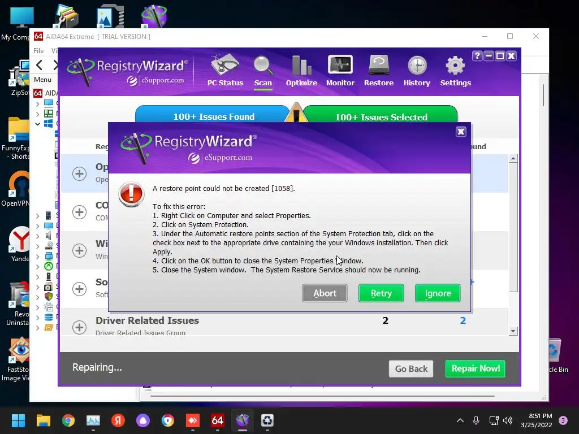The width and height of the screenshot is (579, 434).
Task: Click the AIDA64 vertical scrollbar
Action: click(x=543, y=95)
